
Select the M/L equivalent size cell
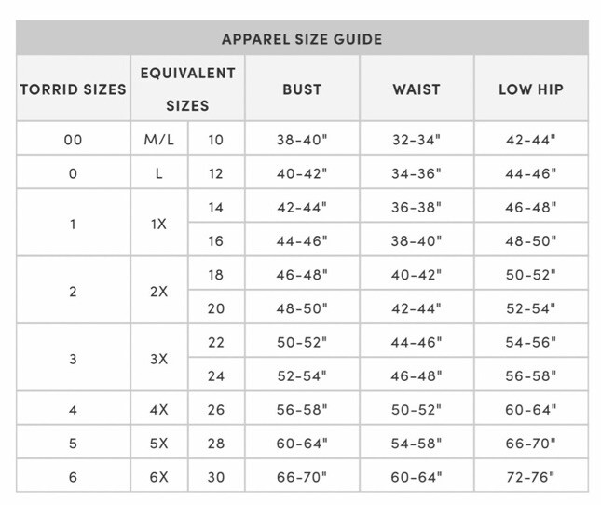coord(159,139)
